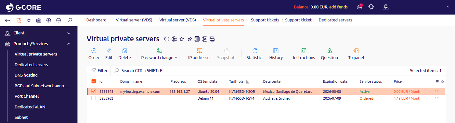Click the back arrow icon in the left toolbar
455x123 pixels.
[x=8, y=20]
